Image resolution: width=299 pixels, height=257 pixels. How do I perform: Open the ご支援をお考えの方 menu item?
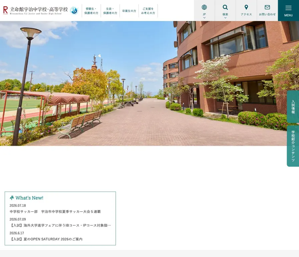(148, 11)
